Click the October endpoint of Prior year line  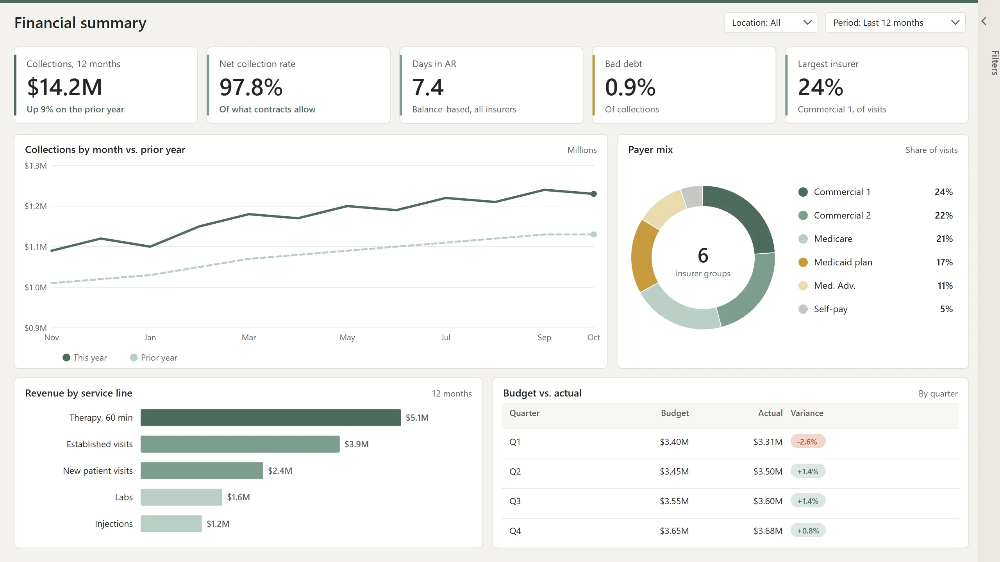point(594,235)
